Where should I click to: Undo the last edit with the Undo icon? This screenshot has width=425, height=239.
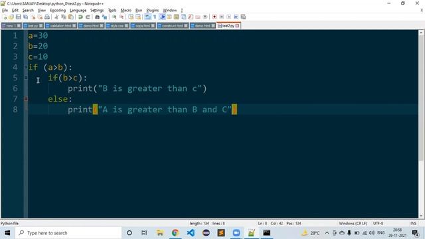click(x=80, y=17)
